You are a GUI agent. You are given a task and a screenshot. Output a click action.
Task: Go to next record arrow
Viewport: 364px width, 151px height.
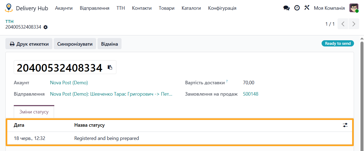point(354,24)
